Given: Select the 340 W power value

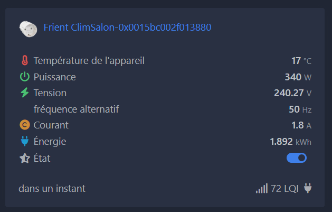Looking at the screenshot, I should click(298, 77).
